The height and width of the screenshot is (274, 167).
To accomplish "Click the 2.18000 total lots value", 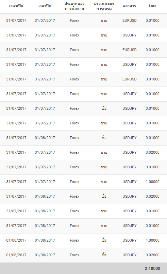I will point(152,269).
